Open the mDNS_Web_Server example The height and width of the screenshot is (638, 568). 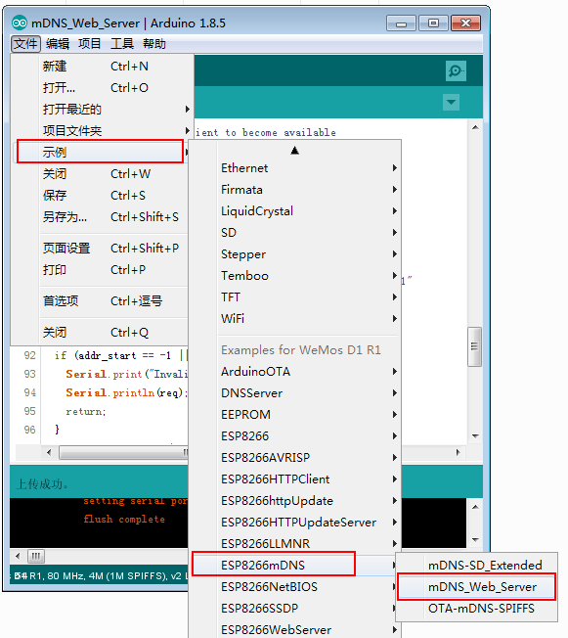(476, 587)
